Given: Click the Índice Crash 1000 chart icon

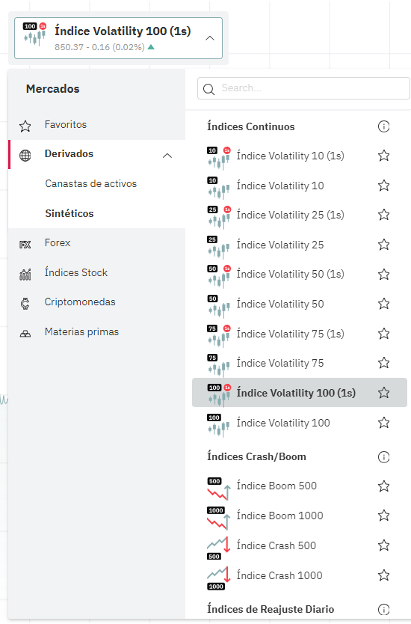Looking at the screenshot, I should click(x=219, y=578).
